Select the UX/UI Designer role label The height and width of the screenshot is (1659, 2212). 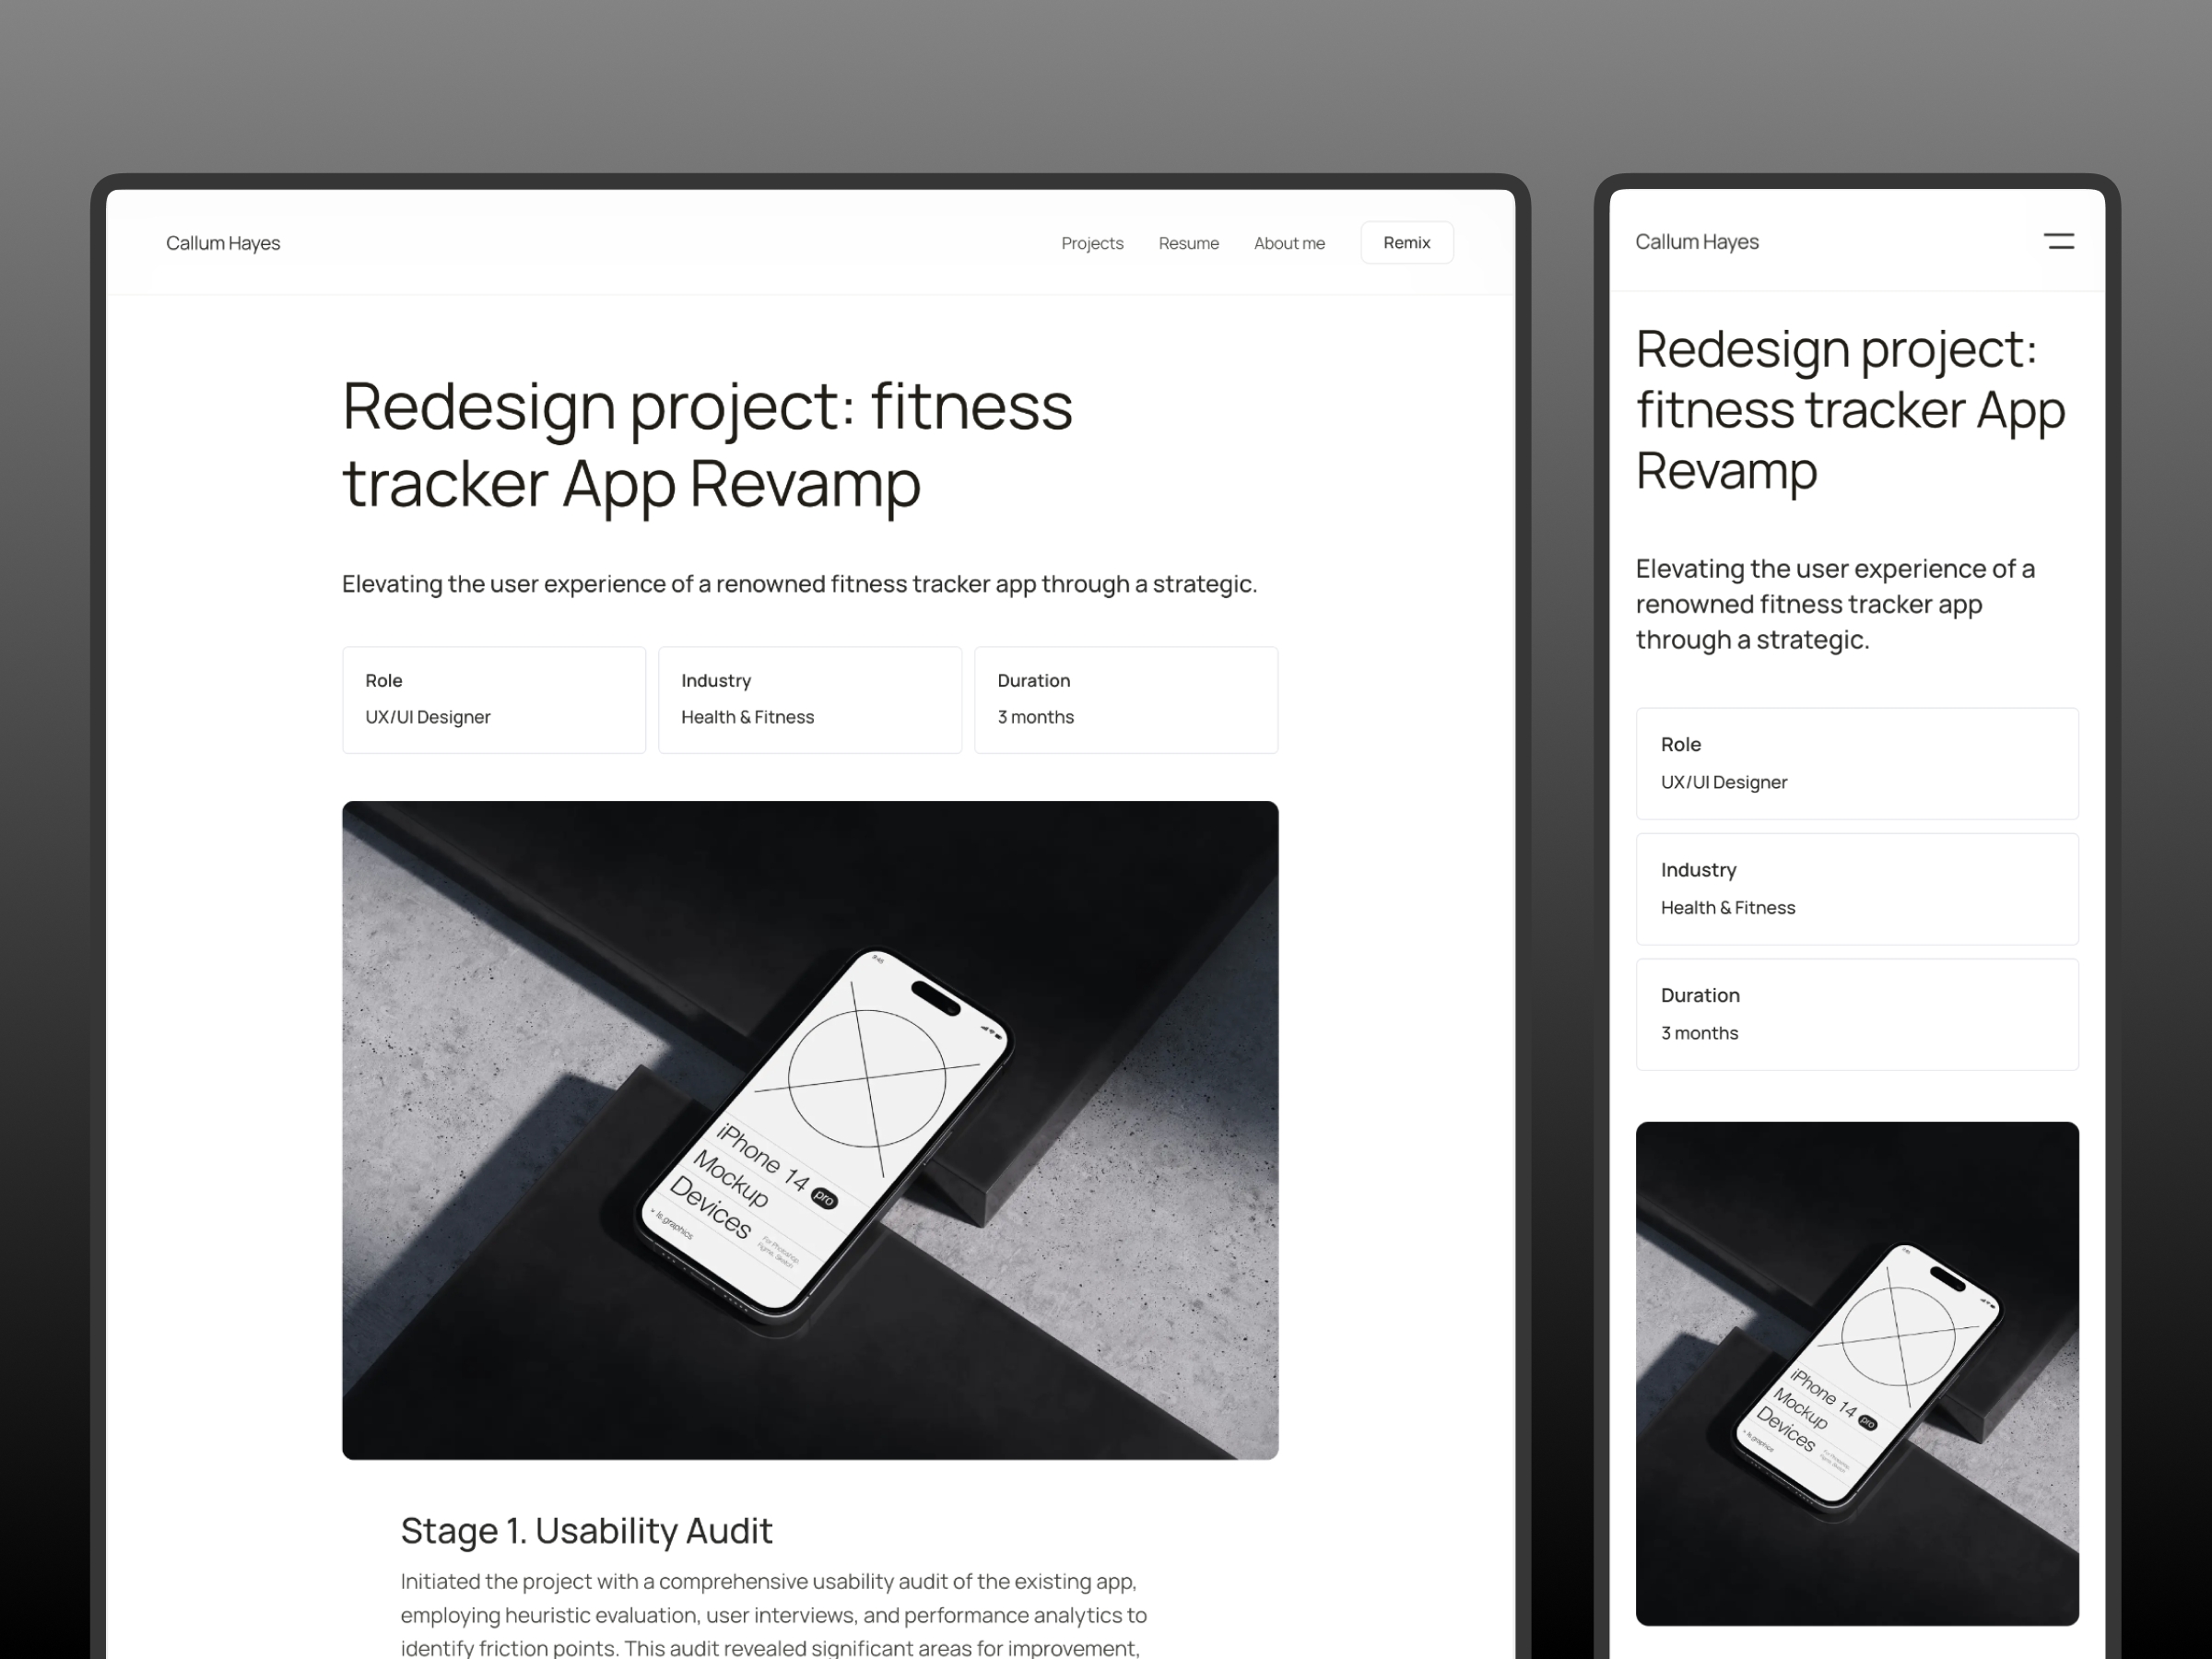tap(427, 718)
